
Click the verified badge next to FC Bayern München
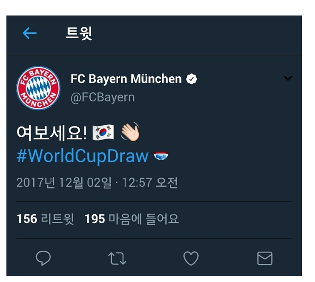click(x=192, y=79)
